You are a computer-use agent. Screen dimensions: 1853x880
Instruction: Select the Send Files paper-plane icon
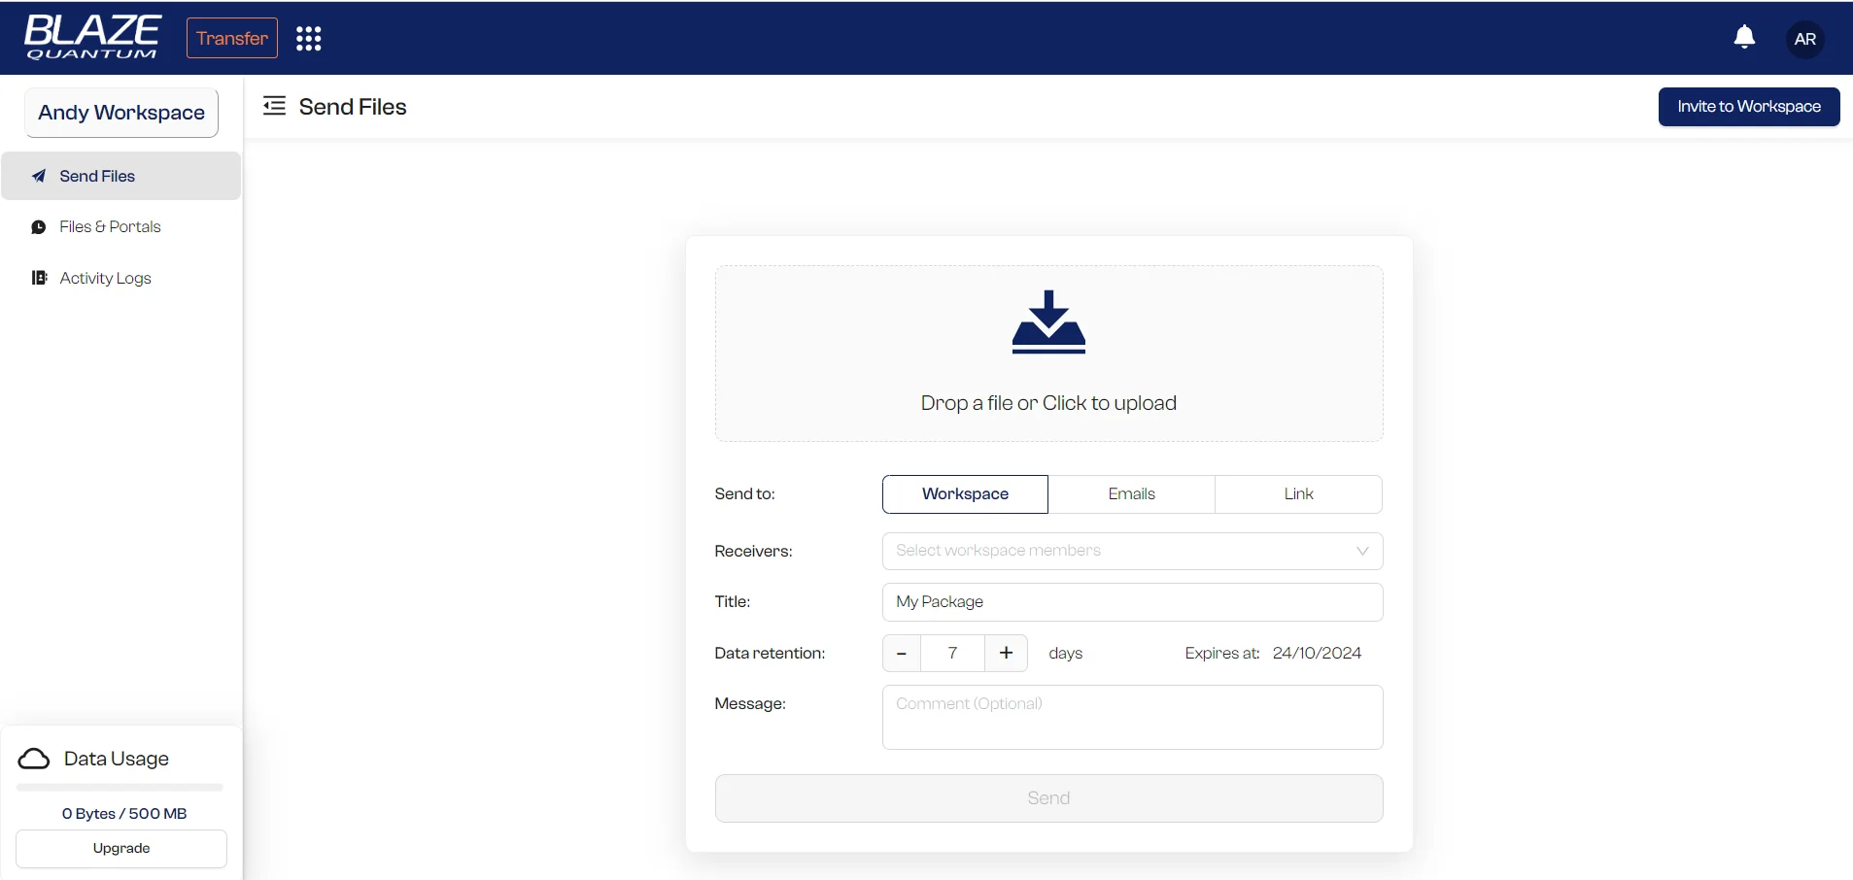[x=39, y=176]
